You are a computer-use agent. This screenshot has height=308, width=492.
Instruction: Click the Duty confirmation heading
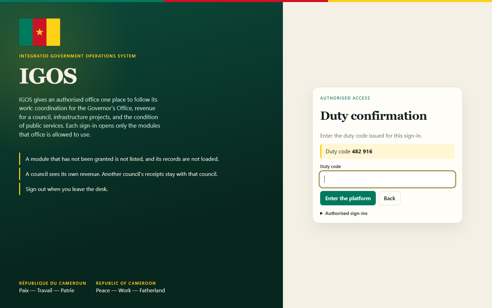pyautogui.click(x=373, y=116)
